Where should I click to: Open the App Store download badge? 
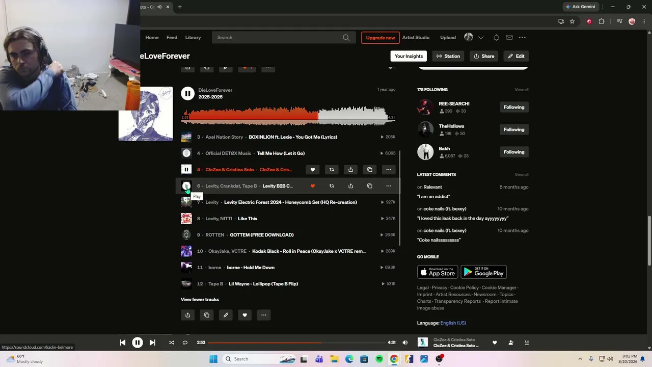pyautogui.click(x=438, y=272)
